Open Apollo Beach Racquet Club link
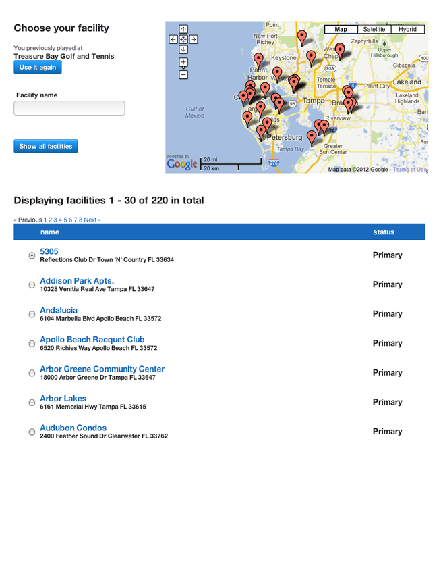This screenshot has height=587, width=441. click(92, 340)
